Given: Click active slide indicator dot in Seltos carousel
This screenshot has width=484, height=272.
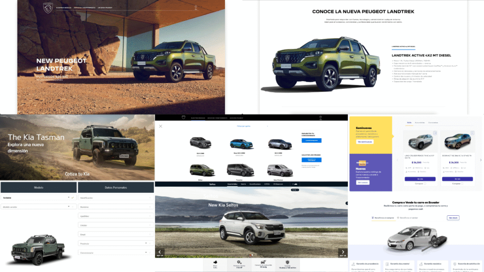Looking at the screenshot, I should (251, 255).
